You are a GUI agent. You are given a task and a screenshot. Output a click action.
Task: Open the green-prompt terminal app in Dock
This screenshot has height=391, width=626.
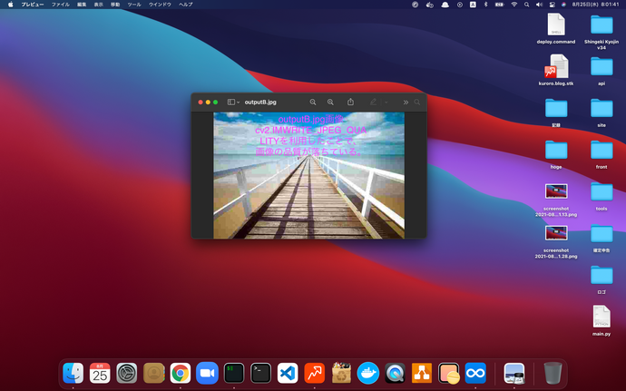click(234, 373)
